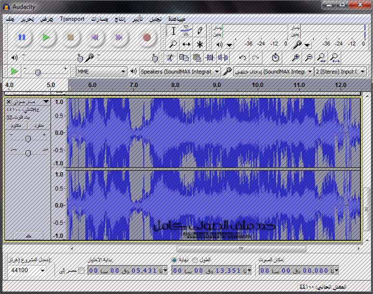Select the Length (الطول) radio button
The height and width of the screenshot is (294, 373).
(x=195, y=260)
